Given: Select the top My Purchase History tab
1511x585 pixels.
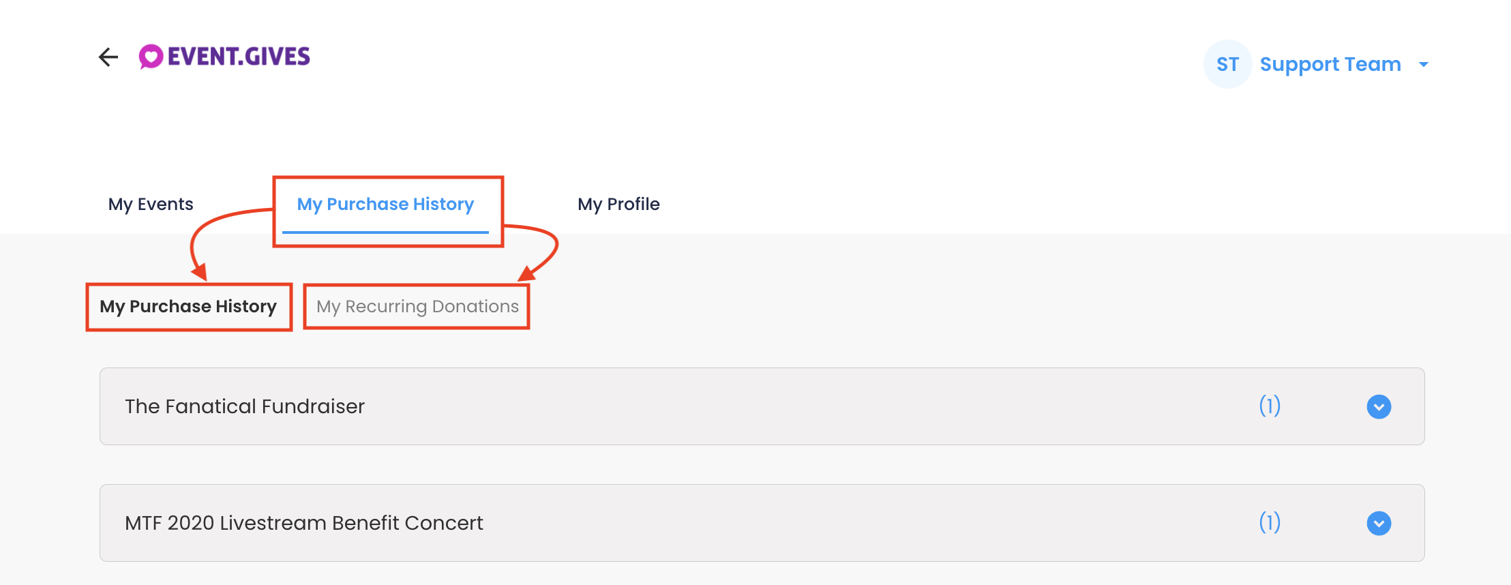Looking at the screenshot, I should point(385,204).
